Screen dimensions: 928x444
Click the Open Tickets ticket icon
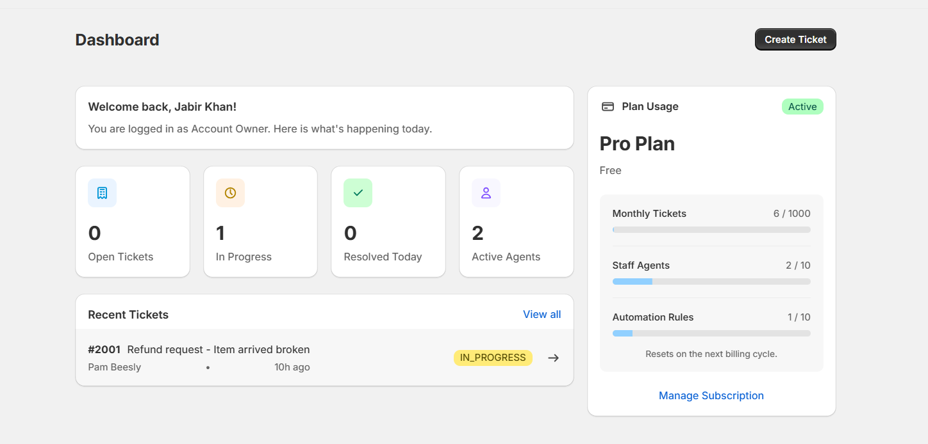click(102, 193)
